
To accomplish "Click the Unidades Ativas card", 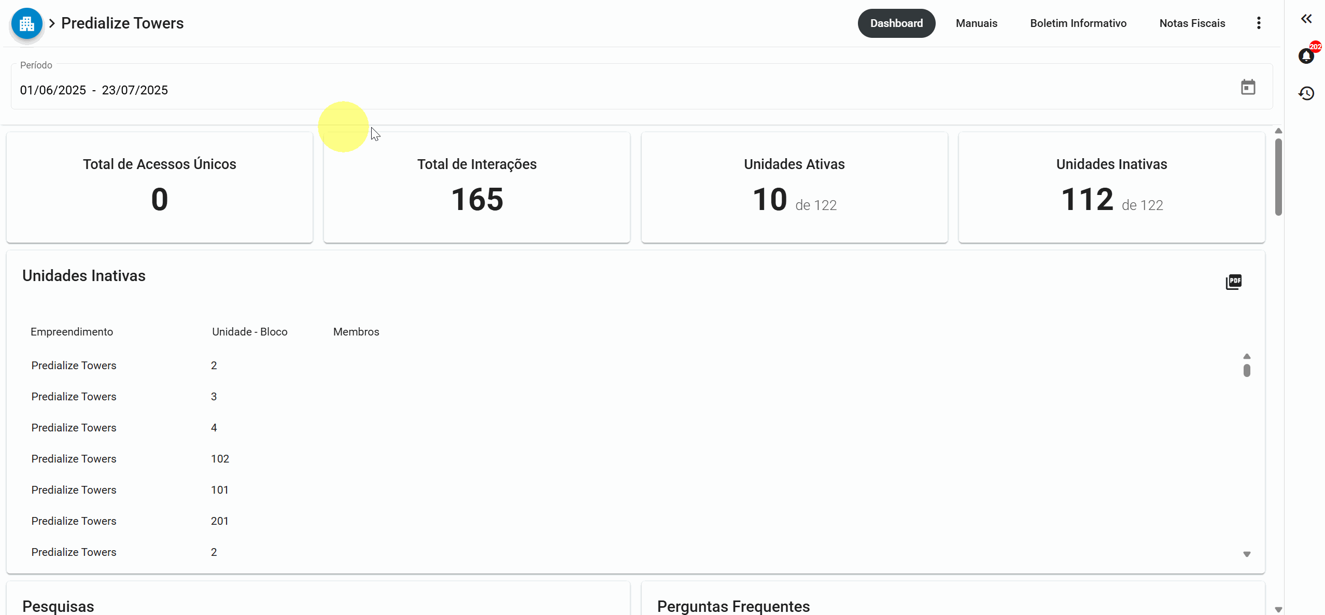I will tap(794, 188).
